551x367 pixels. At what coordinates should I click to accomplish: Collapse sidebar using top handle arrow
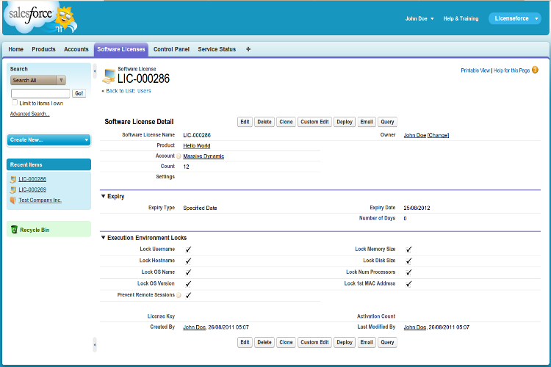pyautogui.click(x=95, y=71)
